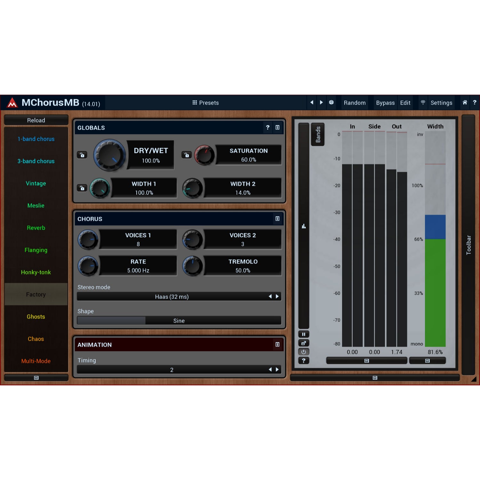Click the Dry/Wet knob
The height and width of the screenshot is (480, 480).
click(109, 155)
